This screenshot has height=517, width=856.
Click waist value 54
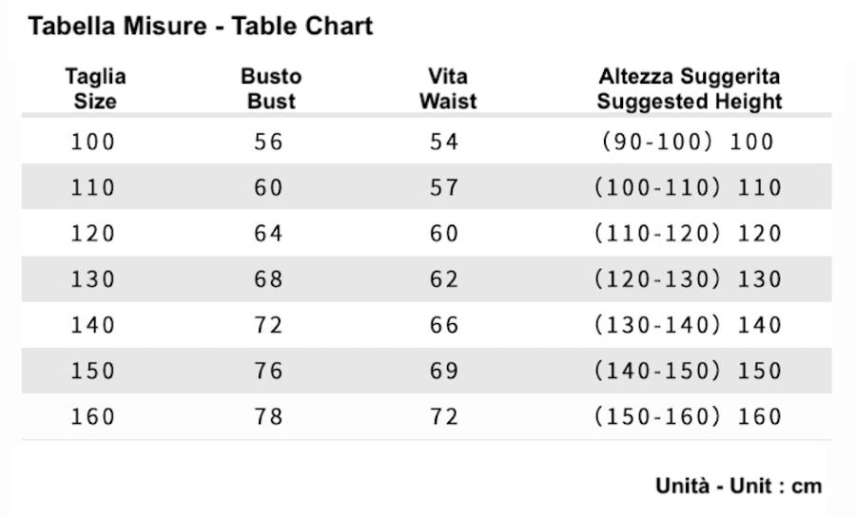click(x=444, y=143)
